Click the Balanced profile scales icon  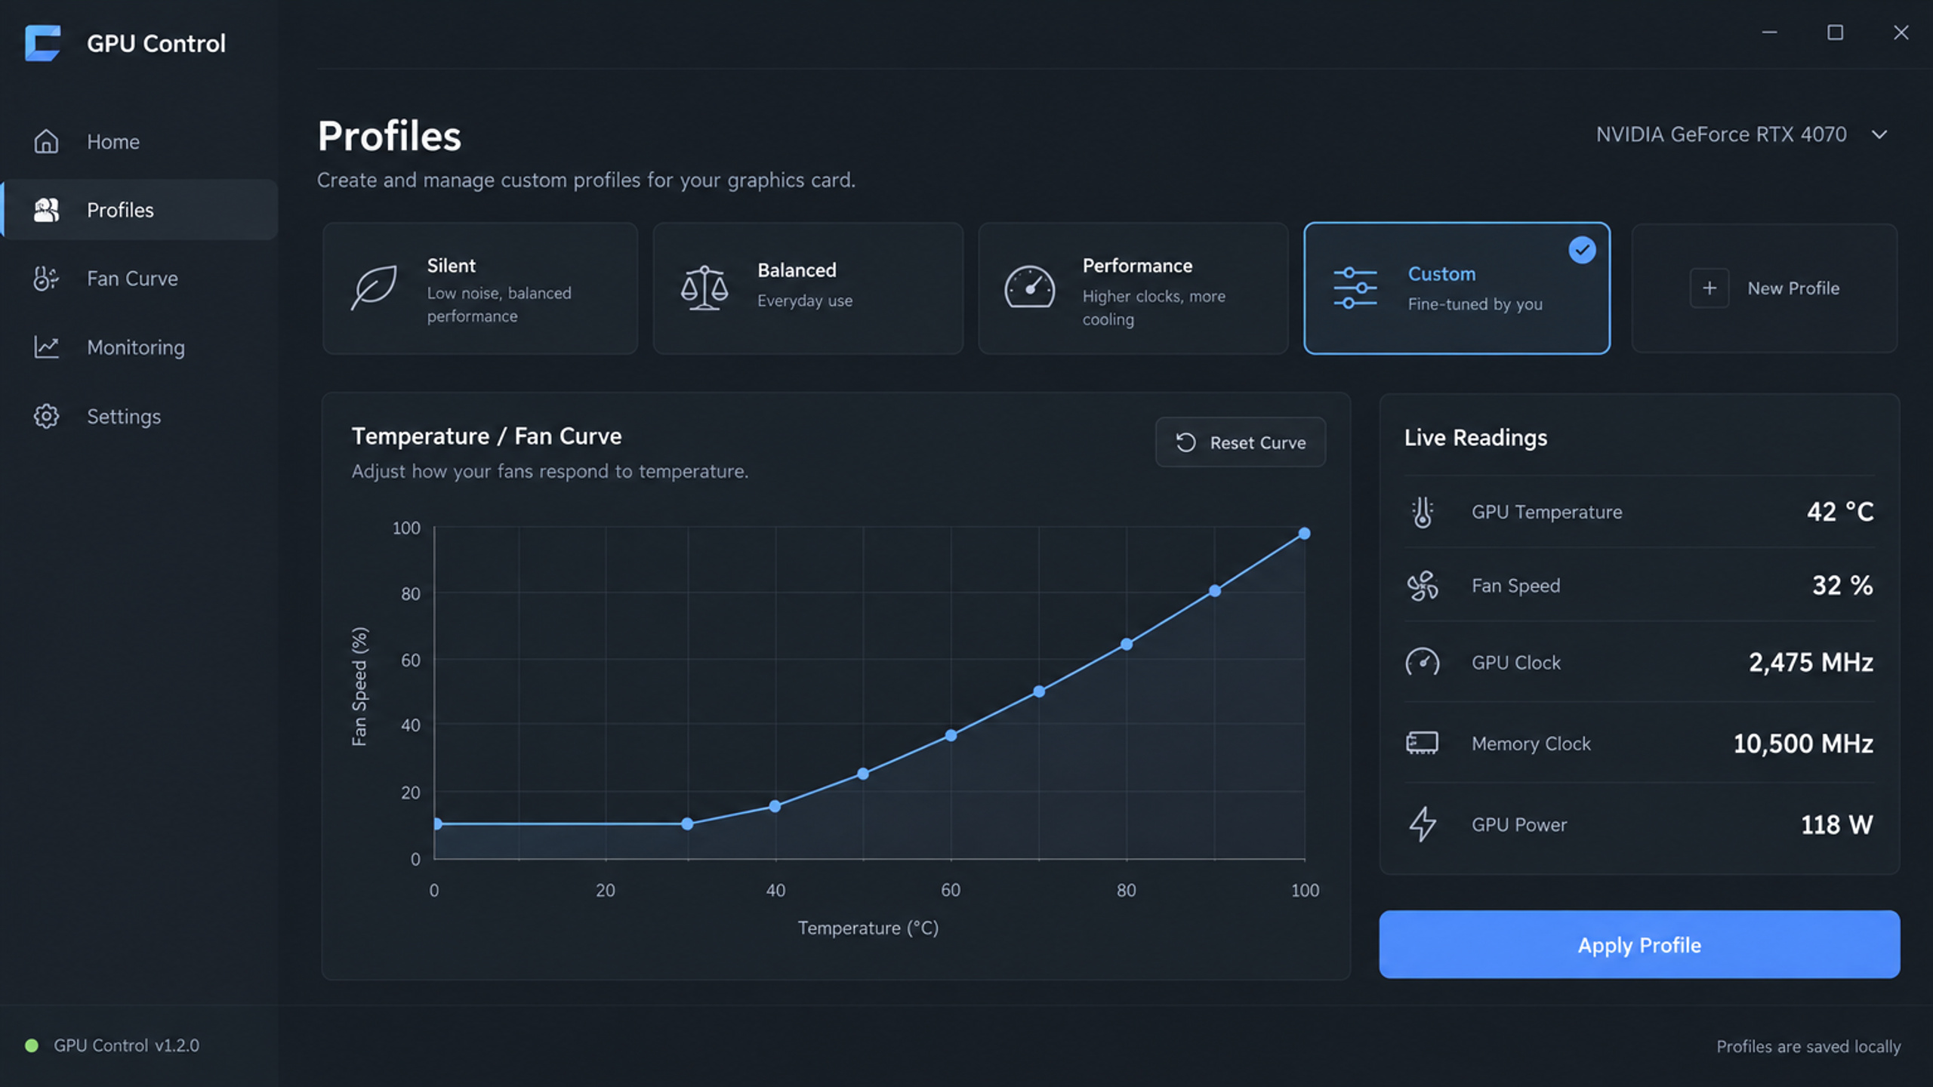tap(704, 288)
